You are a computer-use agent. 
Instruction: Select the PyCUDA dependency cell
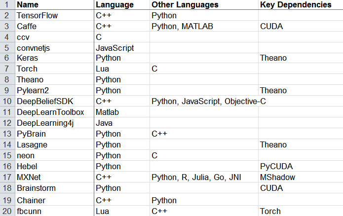[301, 166]
